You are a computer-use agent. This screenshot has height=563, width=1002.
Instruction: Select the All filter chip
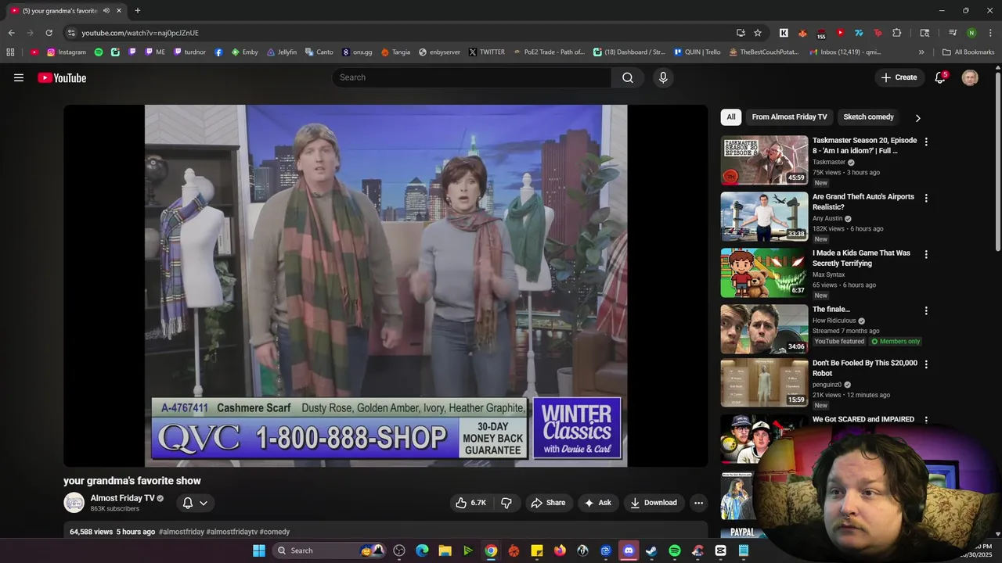pyautogui.click(x=731, y=117)
